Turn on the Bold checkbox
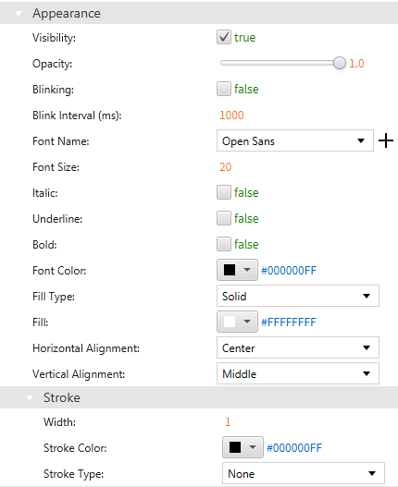 [224, 244]
